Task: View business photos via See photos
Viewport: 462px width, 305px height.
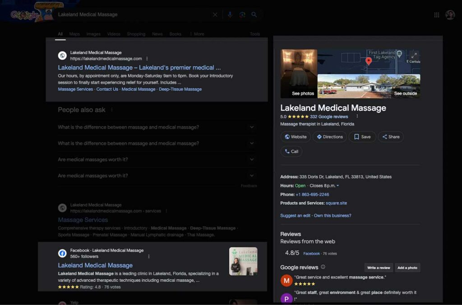Action: (299, 73)
